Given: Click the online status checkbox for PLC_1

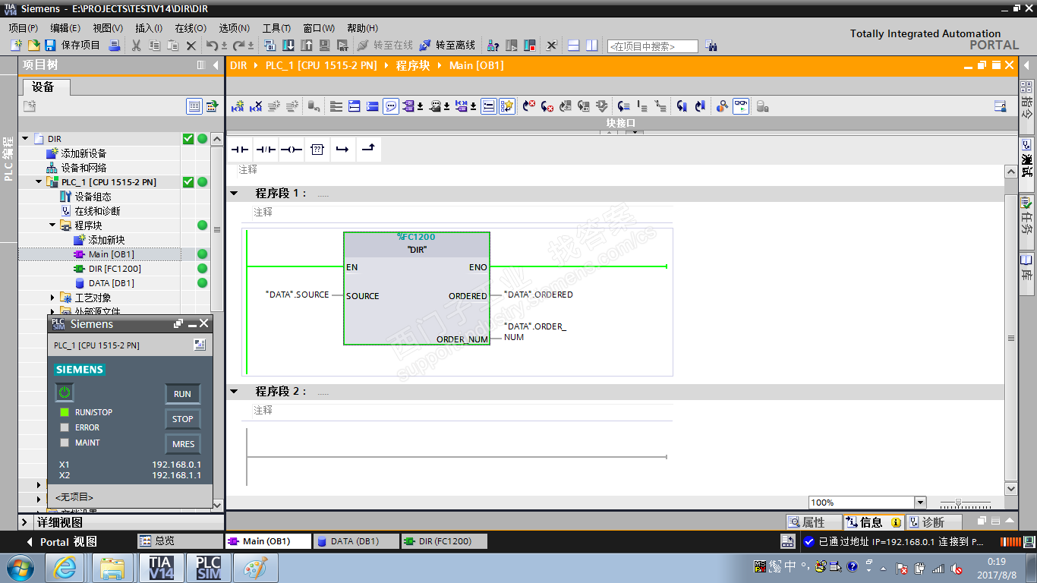Looking at the screenshot, I should coord(188,182).
